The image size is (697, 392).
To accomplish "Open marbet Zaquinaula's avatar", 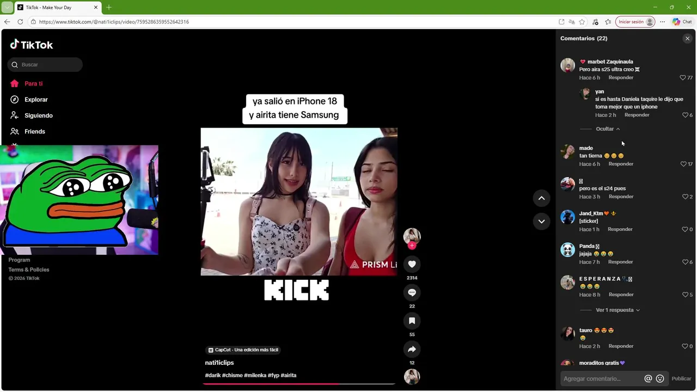I will [567, 65].
